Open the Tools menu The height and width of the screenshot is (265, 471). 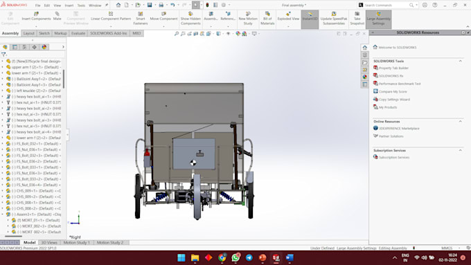pyautogui.click(x=81, y=6)
